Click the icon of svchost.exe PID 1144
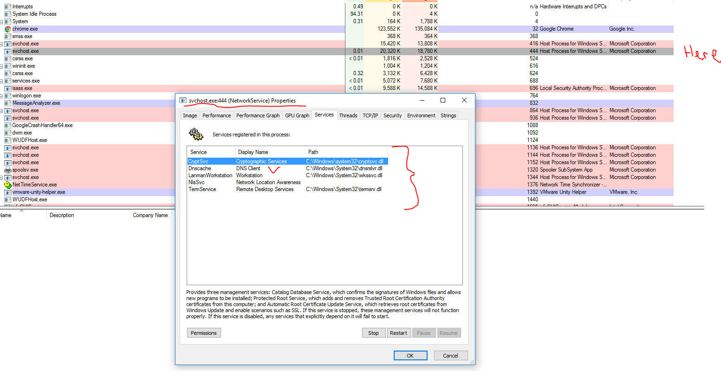The width and height of the screenshot is (721, 371). coord(8,155)
